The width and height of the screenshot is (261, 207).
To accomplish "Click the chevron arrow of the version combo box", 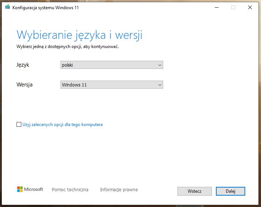I will 159,85.
